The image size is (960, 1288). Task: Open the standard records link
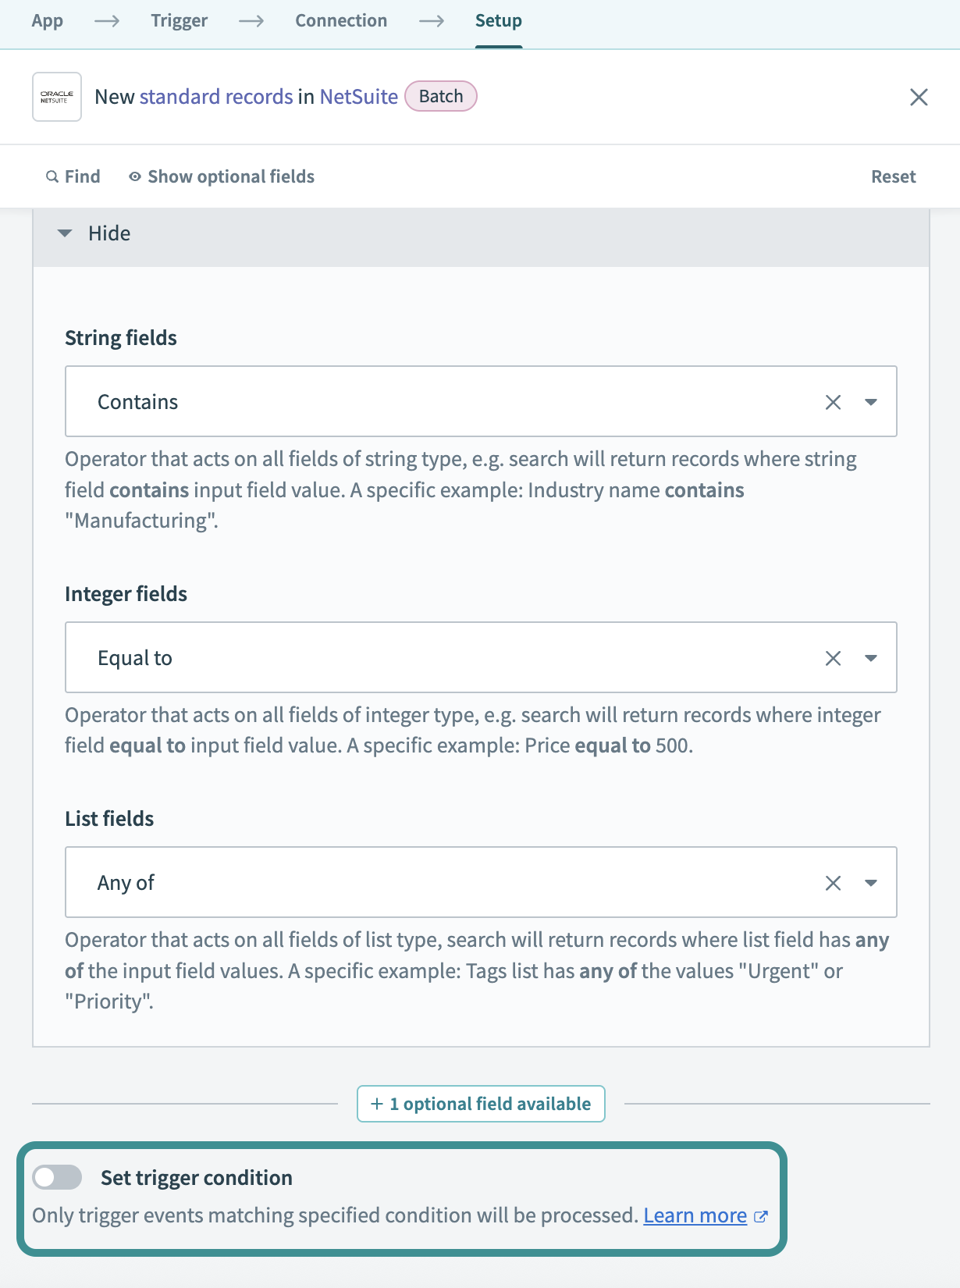(215, 96)
